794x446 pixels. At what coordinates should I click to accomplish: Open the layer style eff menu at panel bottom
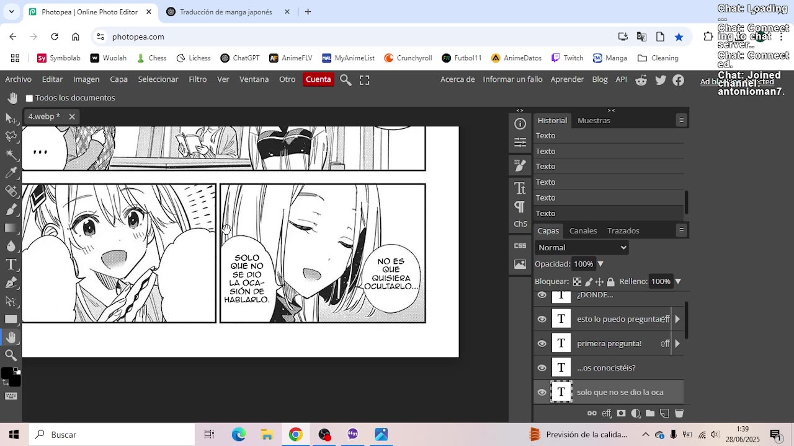pyautogui.click(x=607, y=413)
